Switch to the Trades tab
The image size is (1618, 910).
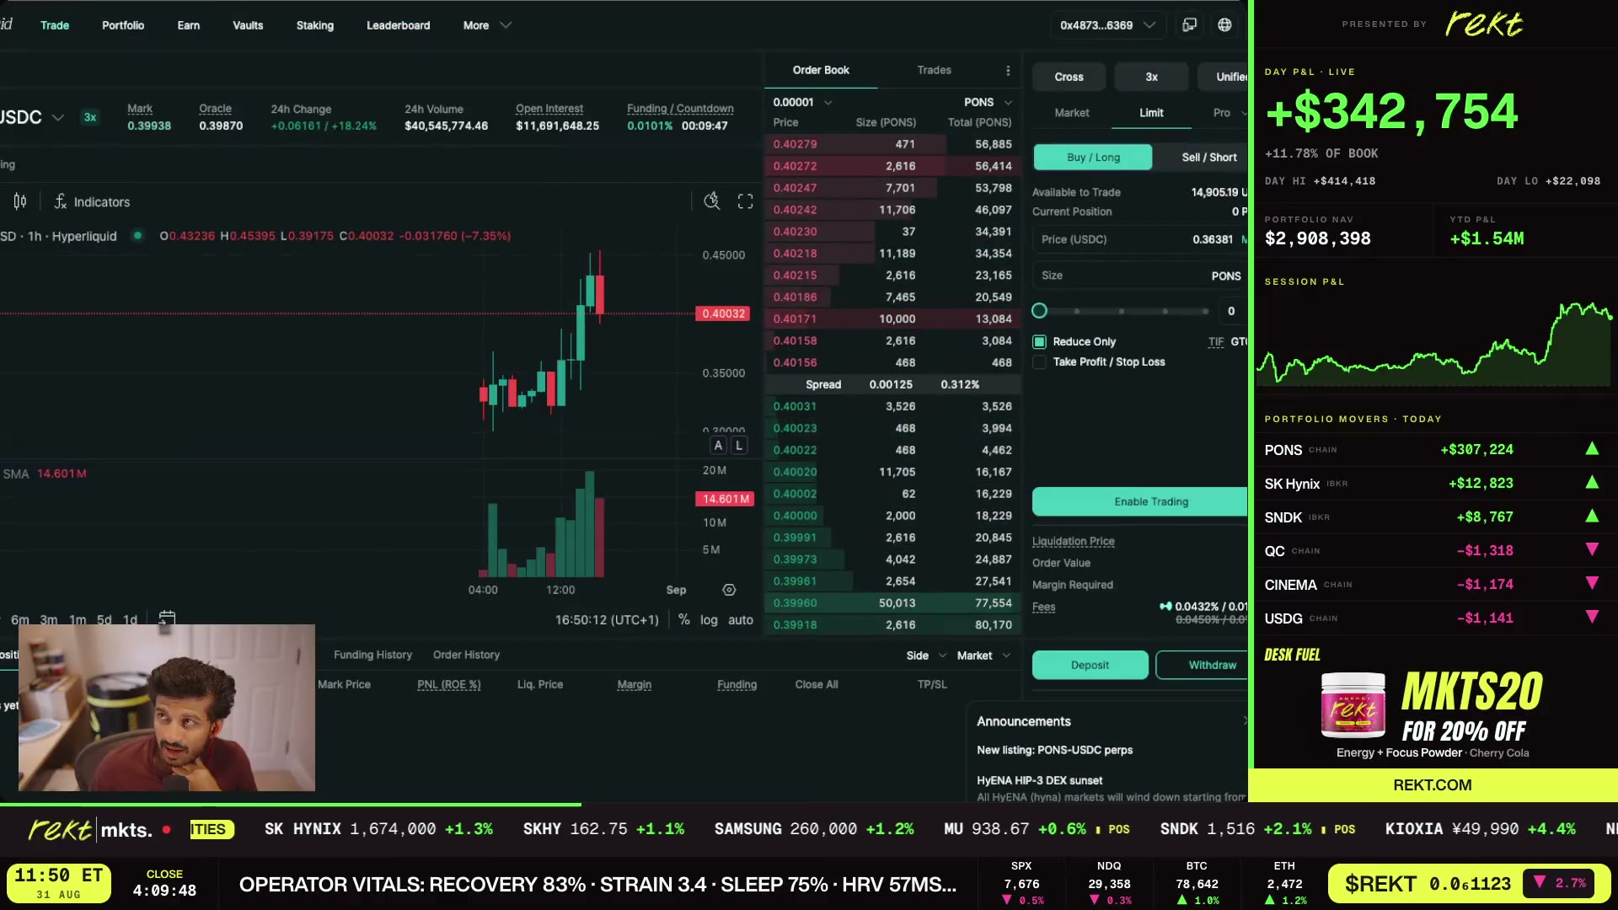[934, 70]
